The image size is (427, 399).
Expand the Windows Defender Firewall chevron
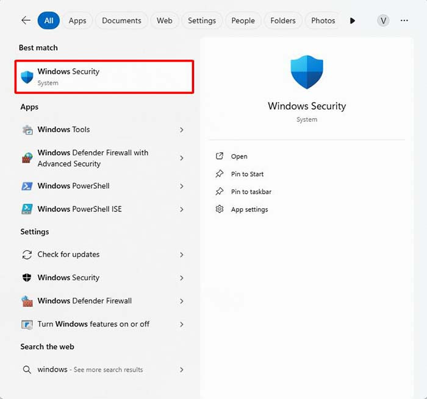tap(182, 301)
